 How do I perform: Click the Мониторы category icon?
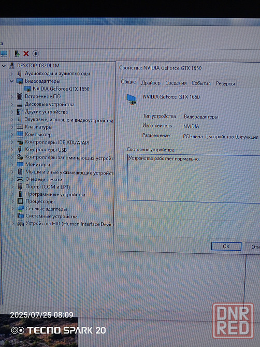(20, 164)
